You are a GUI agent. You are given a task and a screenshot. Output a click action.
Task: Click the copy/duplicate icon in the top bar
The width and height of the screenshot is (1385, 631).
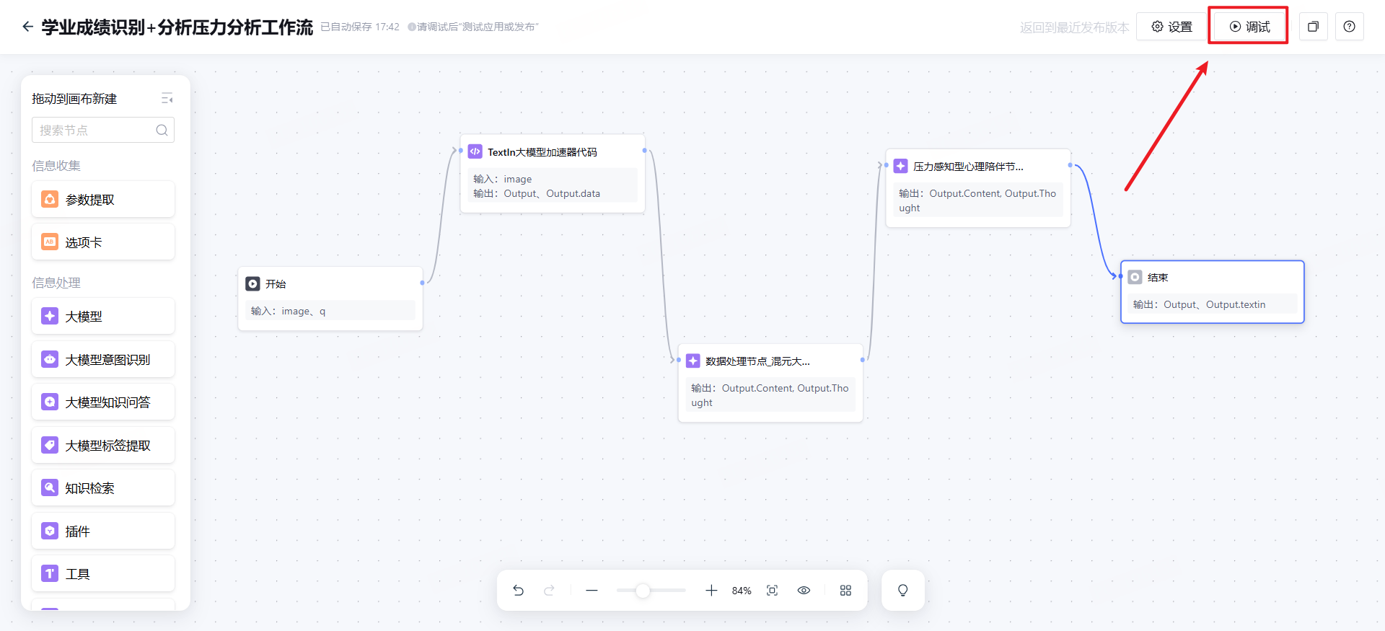(1314, 27)
